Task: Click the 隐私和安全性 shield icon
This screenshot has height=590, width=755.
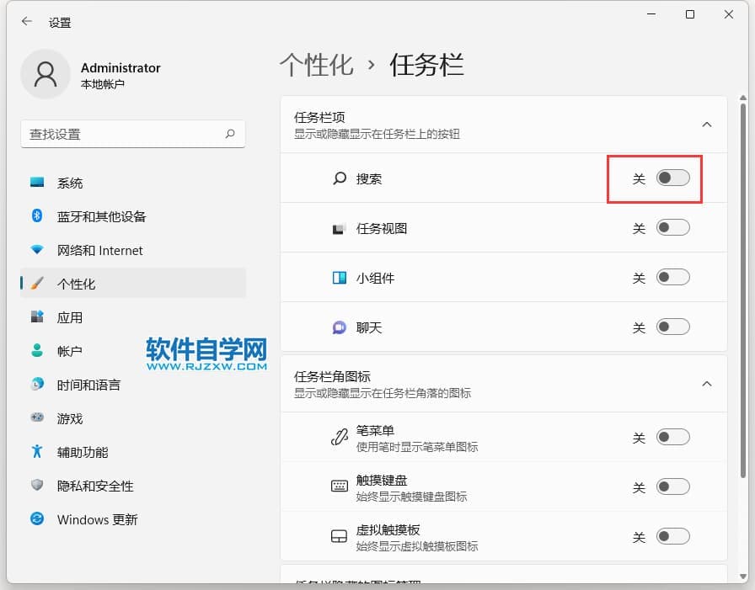Action: (37, 486)
